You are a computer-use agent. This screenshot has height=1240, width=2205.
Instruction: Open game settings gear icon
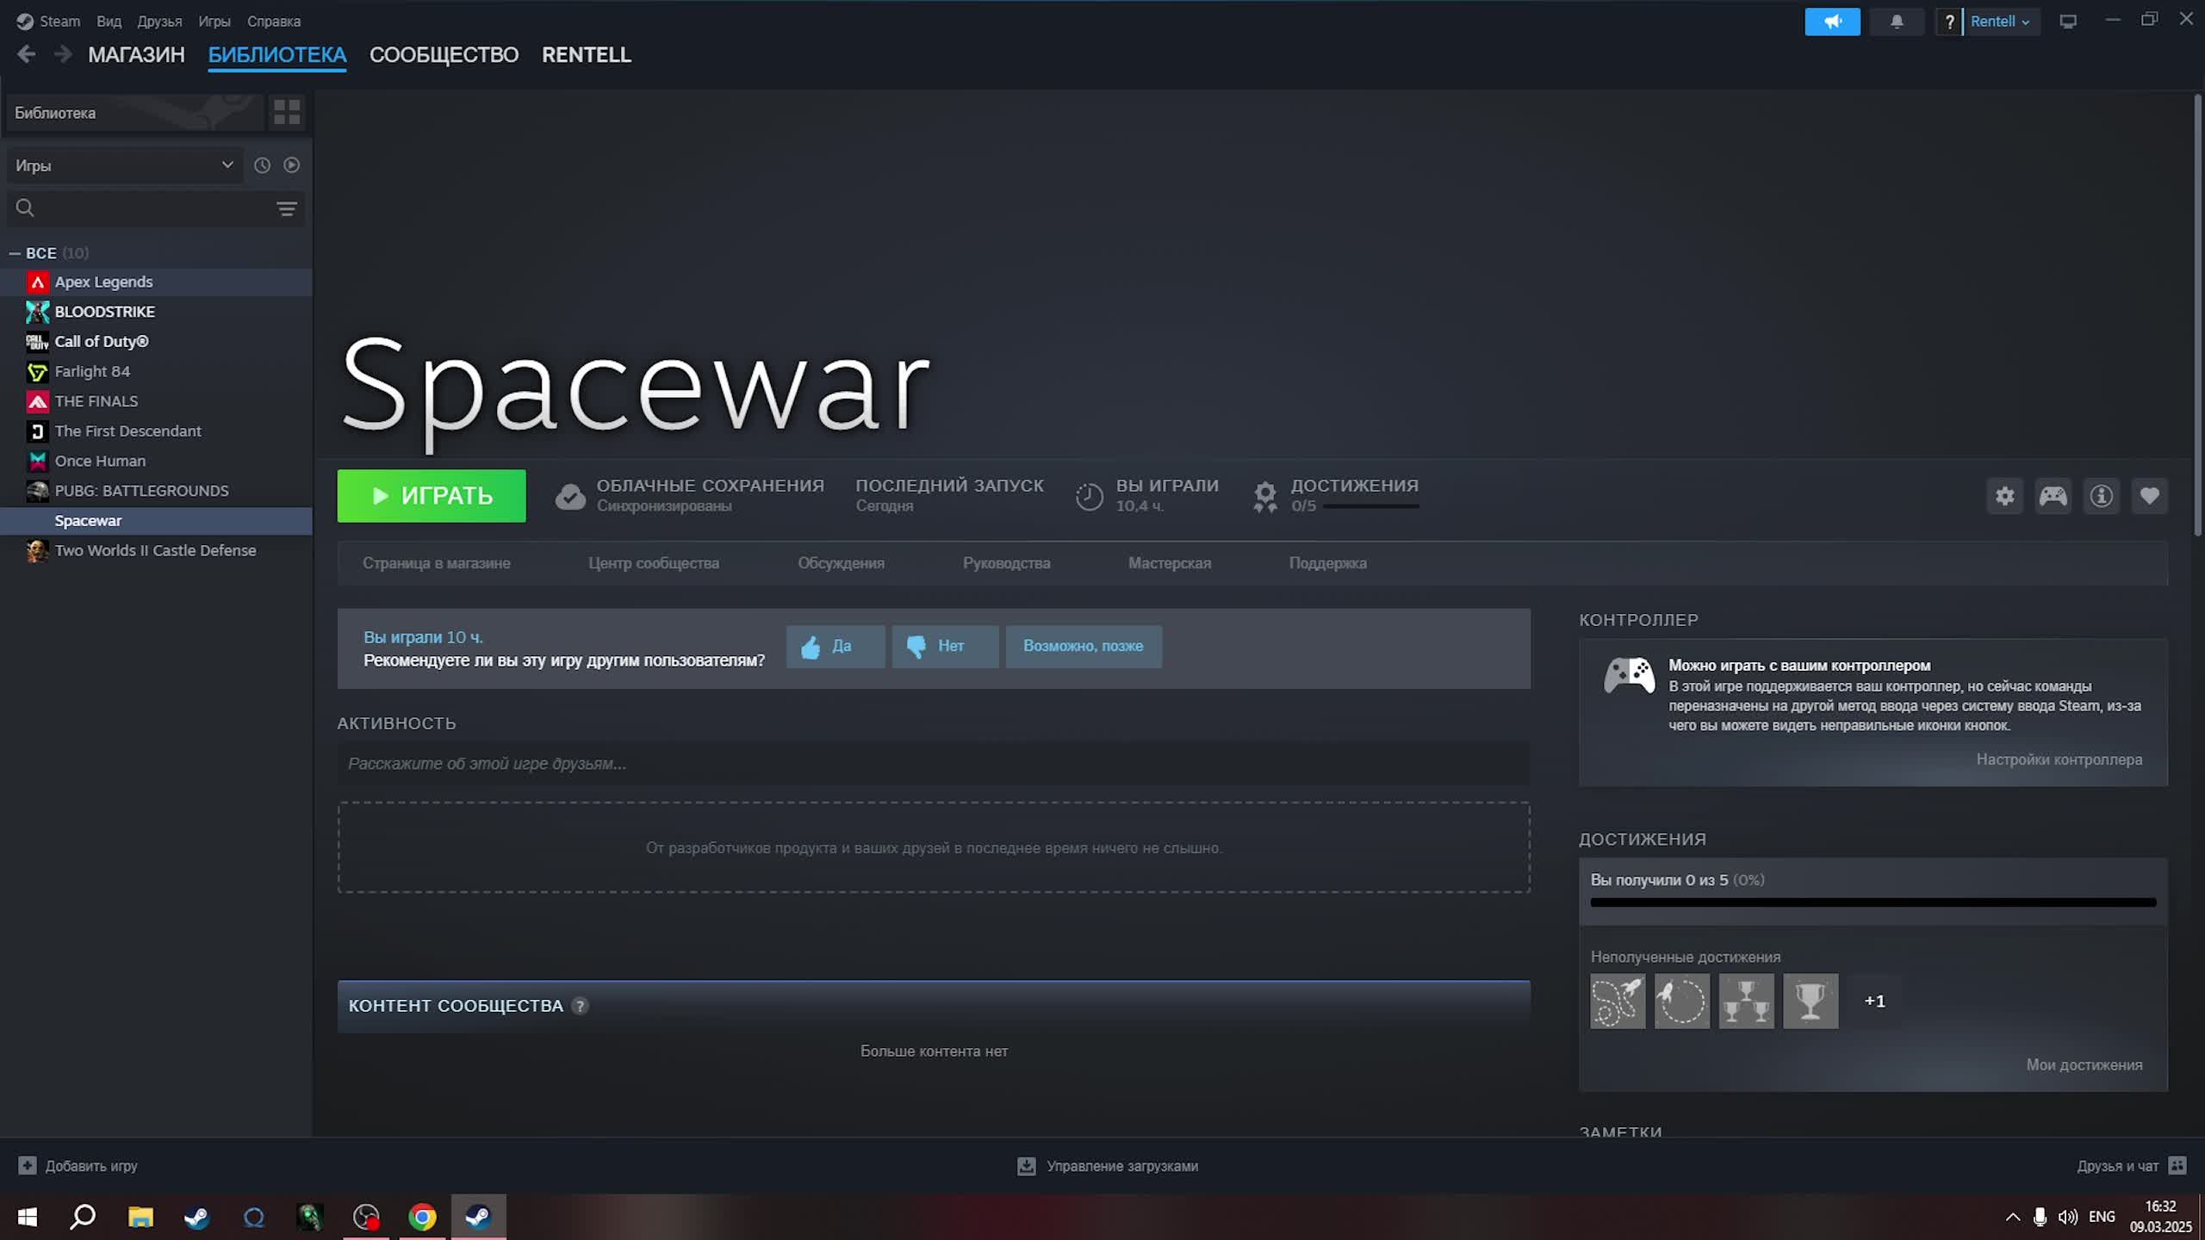(x=2004, y=496)
